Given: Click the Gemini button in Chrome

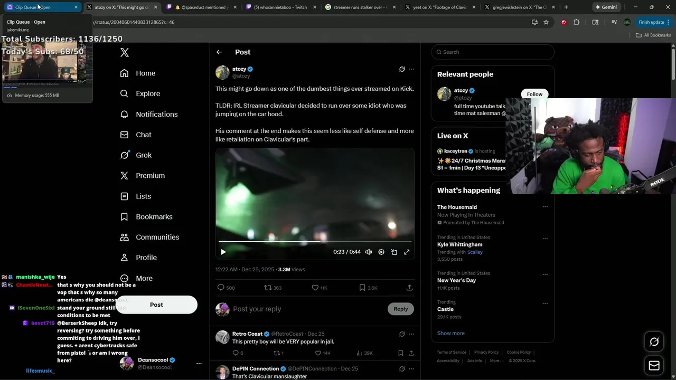Looking at the screenshot, I should [x=605, y=7].
